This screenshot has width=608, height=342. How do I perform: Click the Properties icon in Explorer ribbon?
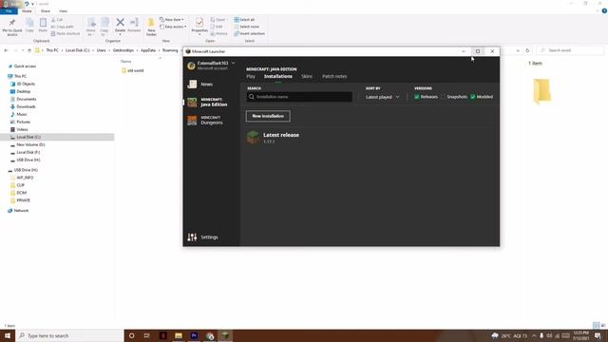tap(199, 23)
